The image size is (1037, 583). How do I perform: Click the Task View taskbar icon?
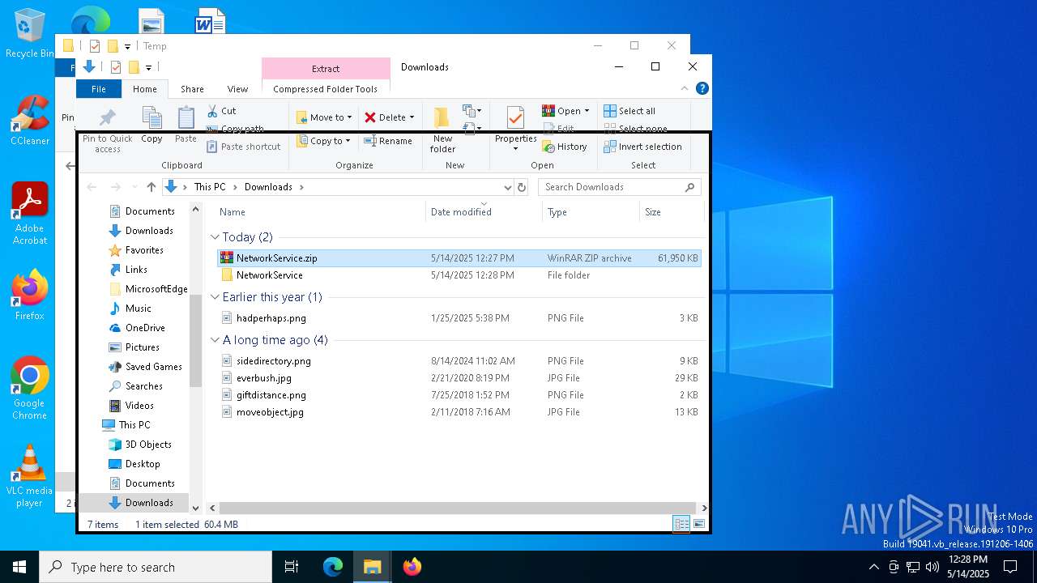(x=292, y=567)
